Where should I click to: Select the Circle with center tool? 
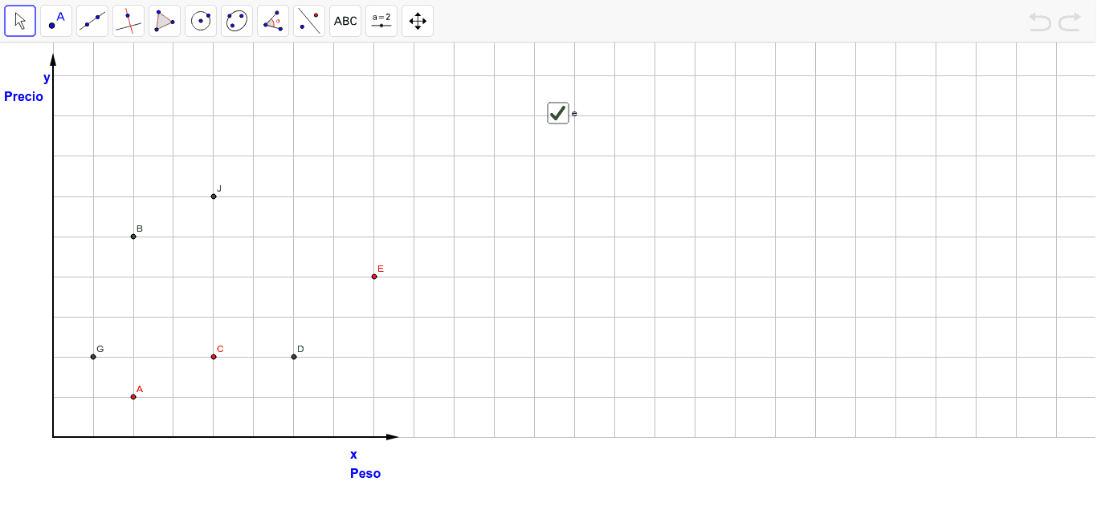[201, 21]
